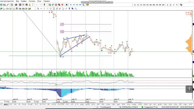Screen dimensions: 194x109
Task: Click the dark blue X icon
Action: pos(67,5)
